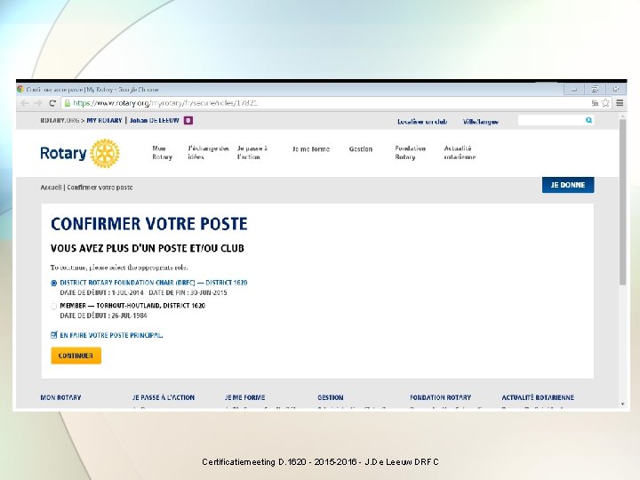Viewport: 640px width, 480px height.
Task: Click the Rotary wheel logo
Action: [105, 154]
